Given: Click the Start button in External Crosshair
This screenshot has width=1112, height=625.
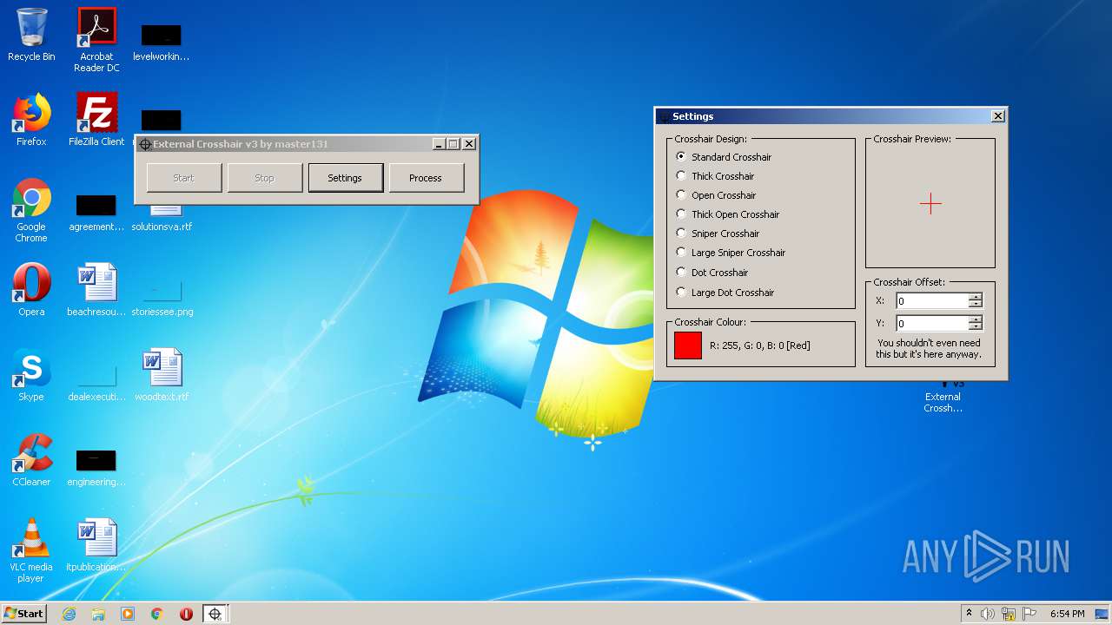Looking at the screenshot, I should [x=183, y=178].
